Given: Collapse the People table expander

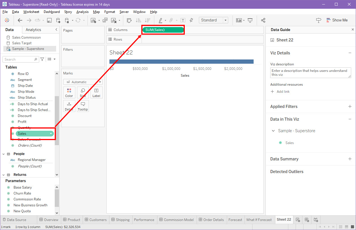Looking at the screenshot, I should point(4,154).
